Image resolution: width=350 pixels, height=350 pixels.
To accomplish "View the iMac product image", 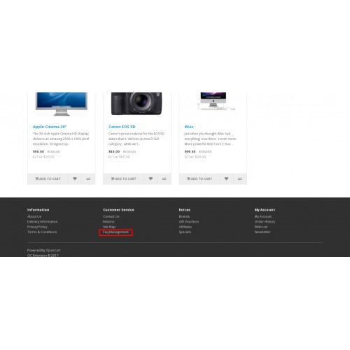I will pos(213,101).
